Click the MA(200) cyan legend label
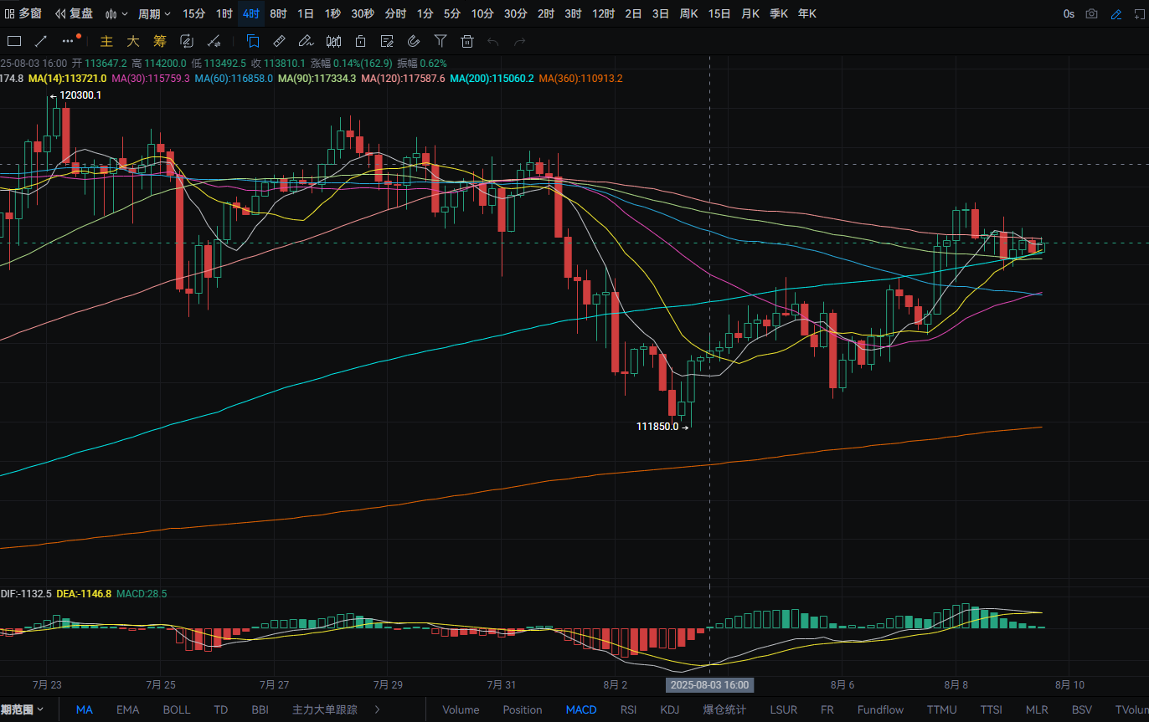Screen dimensions: 1149x722 [x=492, y=78]
